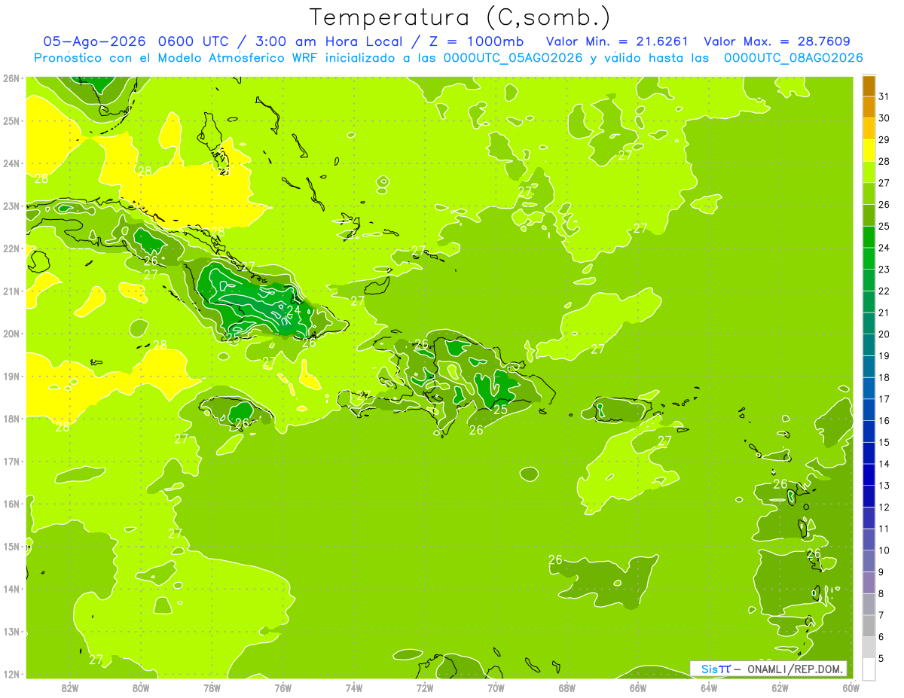Viewport: 904px width, 698px height.
Task: Click the '31' value on the color scale
Action: tap(884, 96)
